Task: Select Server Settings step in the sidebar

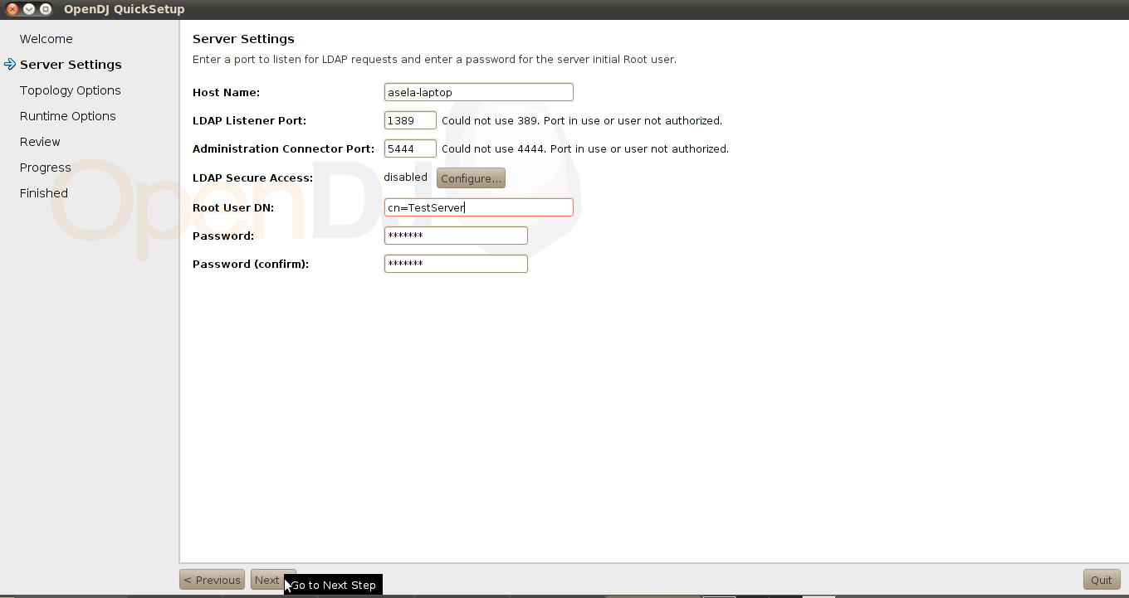Action: [x=71, y=65]
